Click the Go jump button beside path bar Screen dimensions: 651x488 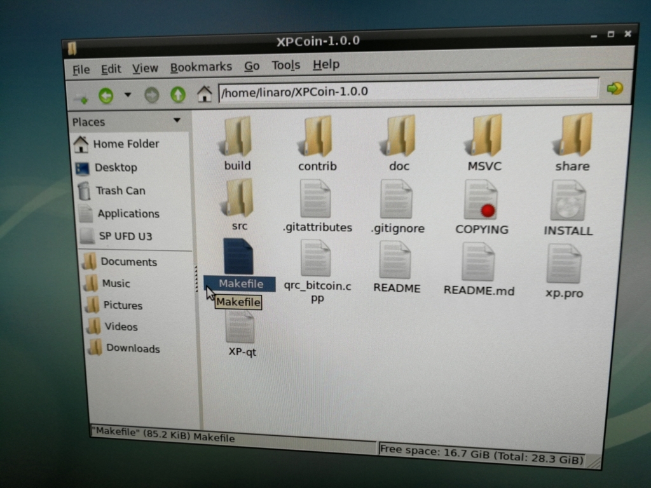[615, 88]
